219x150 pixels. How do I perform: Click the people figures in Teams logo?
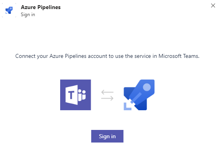(82, 95)
